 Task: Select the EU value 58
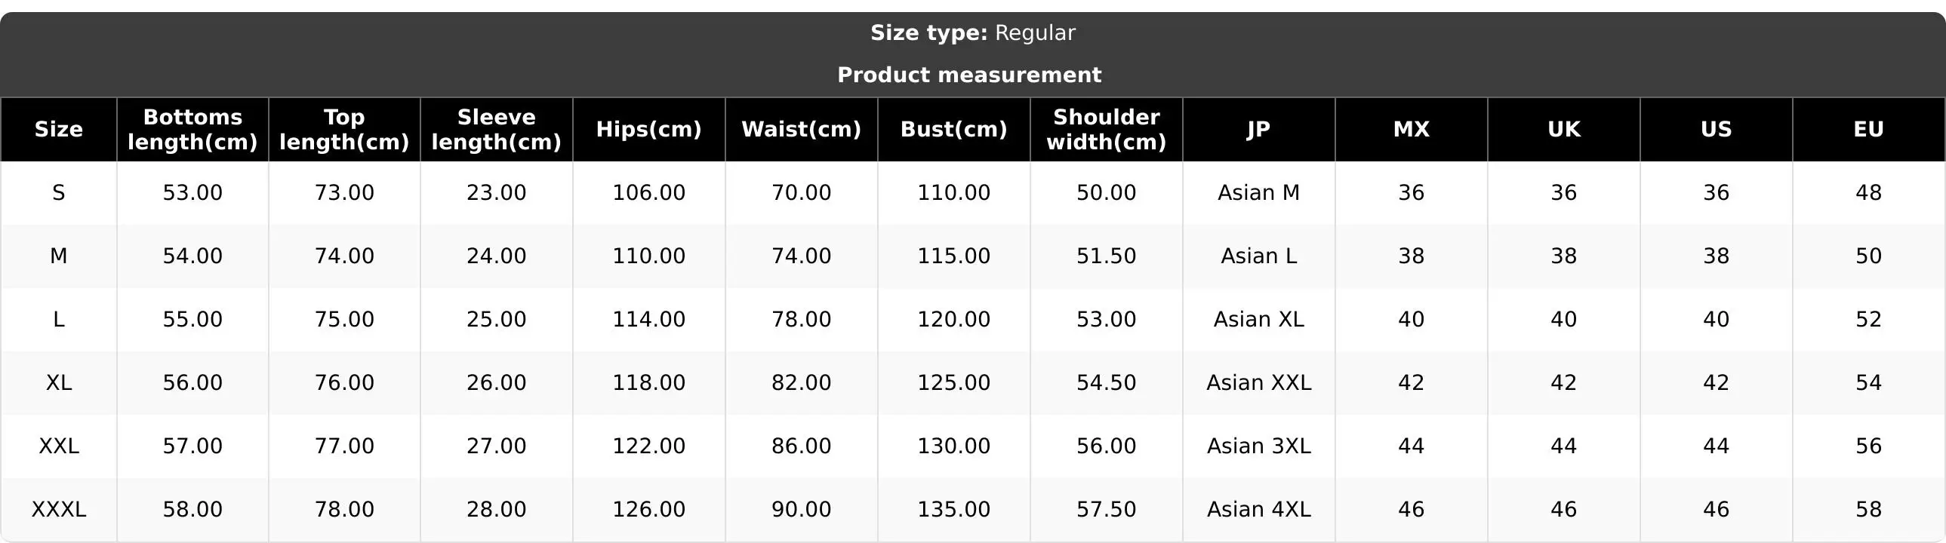click(x=1869, y=509)
